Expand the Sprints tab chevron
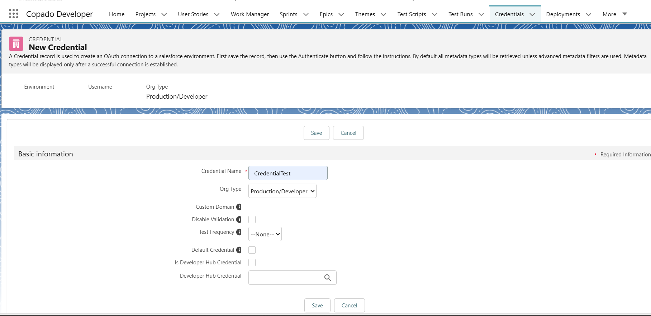651x316 pixels. [306, 14]
